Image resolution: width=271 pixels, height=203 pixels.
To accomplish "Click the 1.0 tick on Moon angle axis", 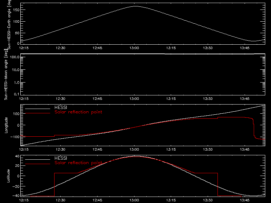I will pos(17,83).
